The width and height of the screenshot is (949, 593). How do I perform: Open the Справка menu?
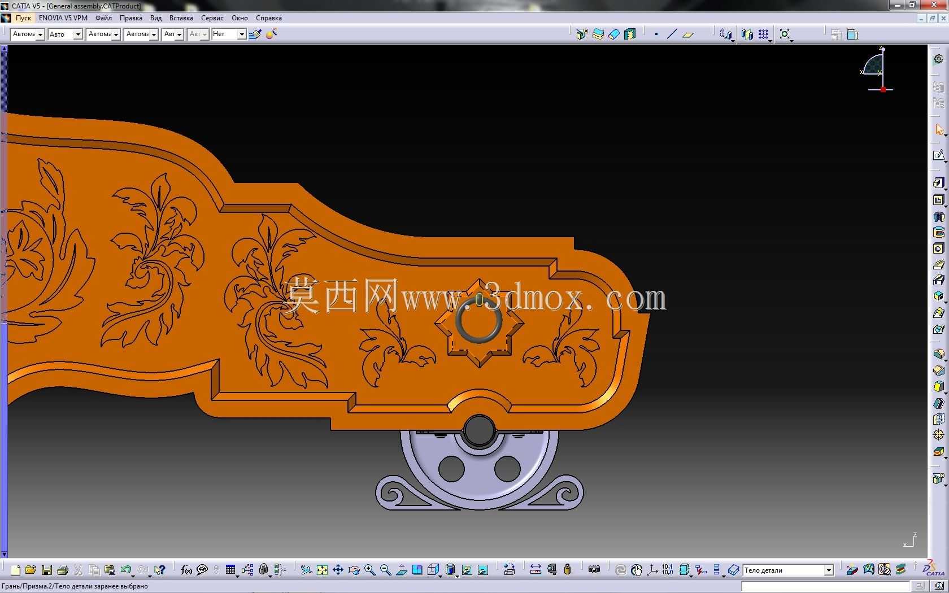[x=269, y=18]
